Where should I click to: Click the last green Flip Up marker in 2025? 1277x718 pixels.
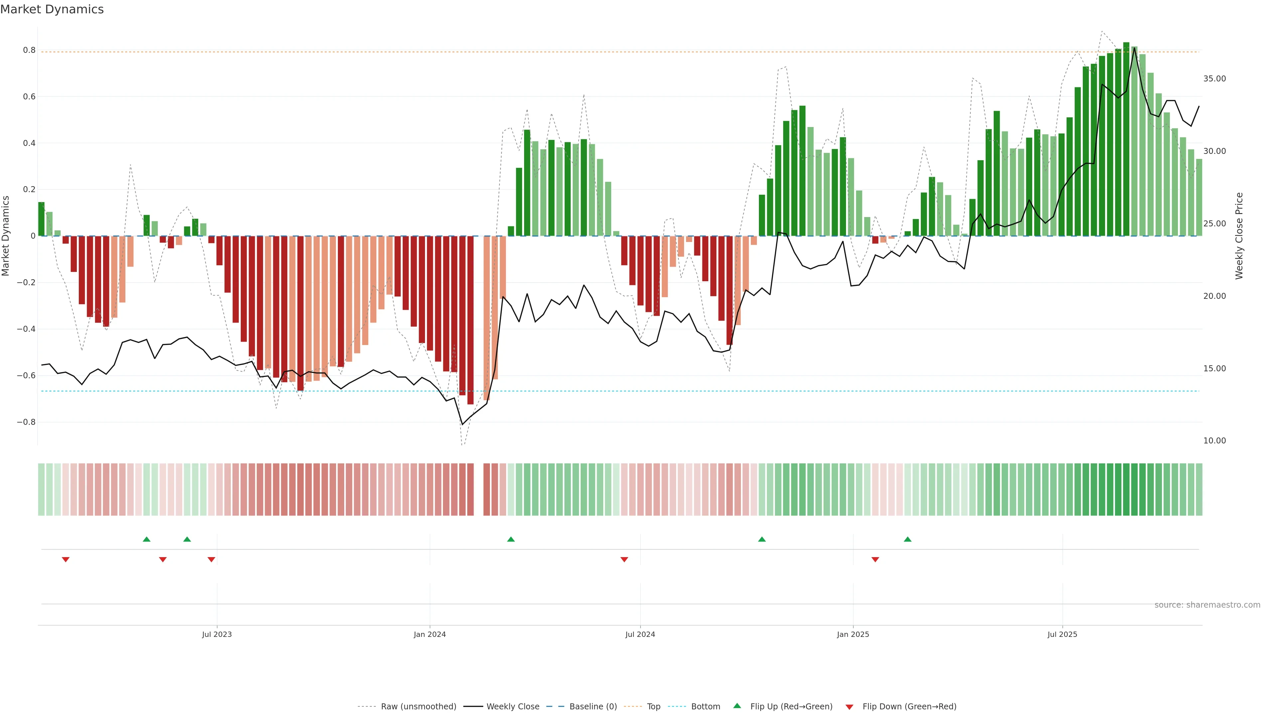[907, 539]
